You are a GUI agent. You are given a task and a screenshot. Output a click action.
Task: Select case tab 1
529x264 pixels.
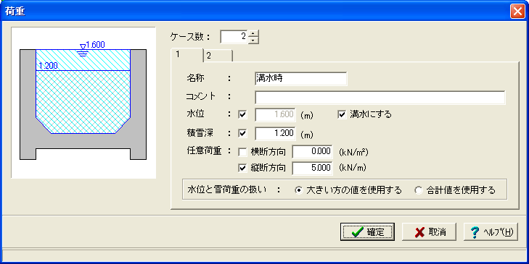click(187, 55)
